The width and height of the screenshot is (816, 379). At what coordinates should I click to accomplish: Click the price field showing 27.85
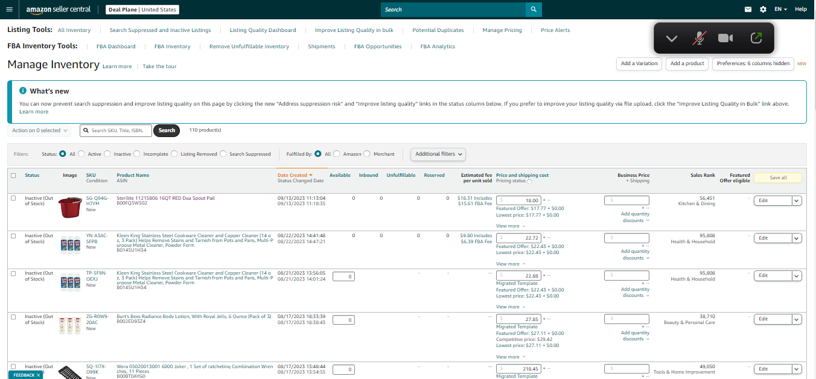[518, 319]
